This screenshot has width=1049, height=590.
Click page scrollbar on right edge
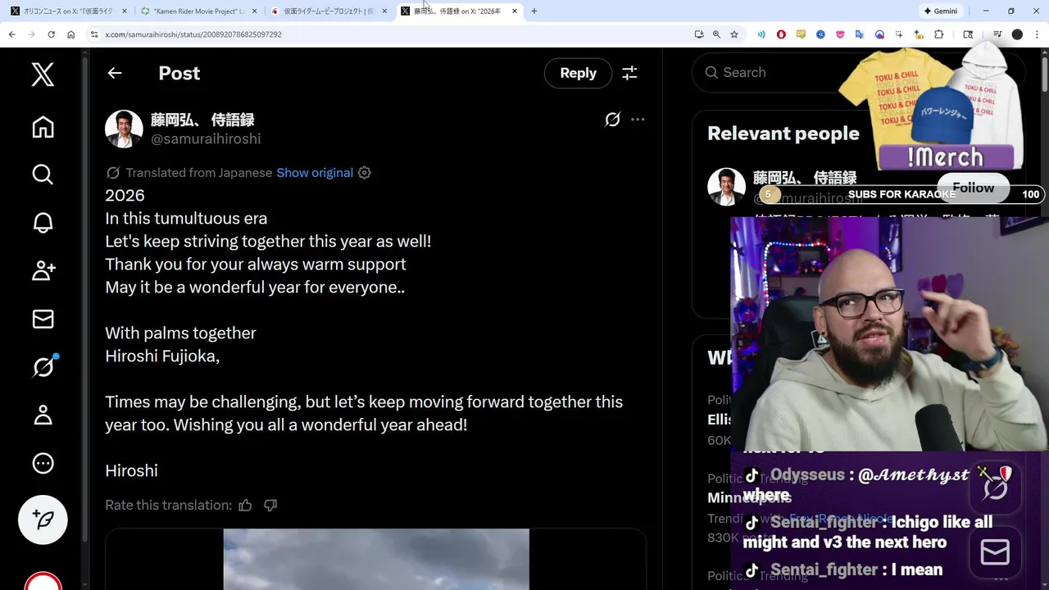pos(1045,74)
